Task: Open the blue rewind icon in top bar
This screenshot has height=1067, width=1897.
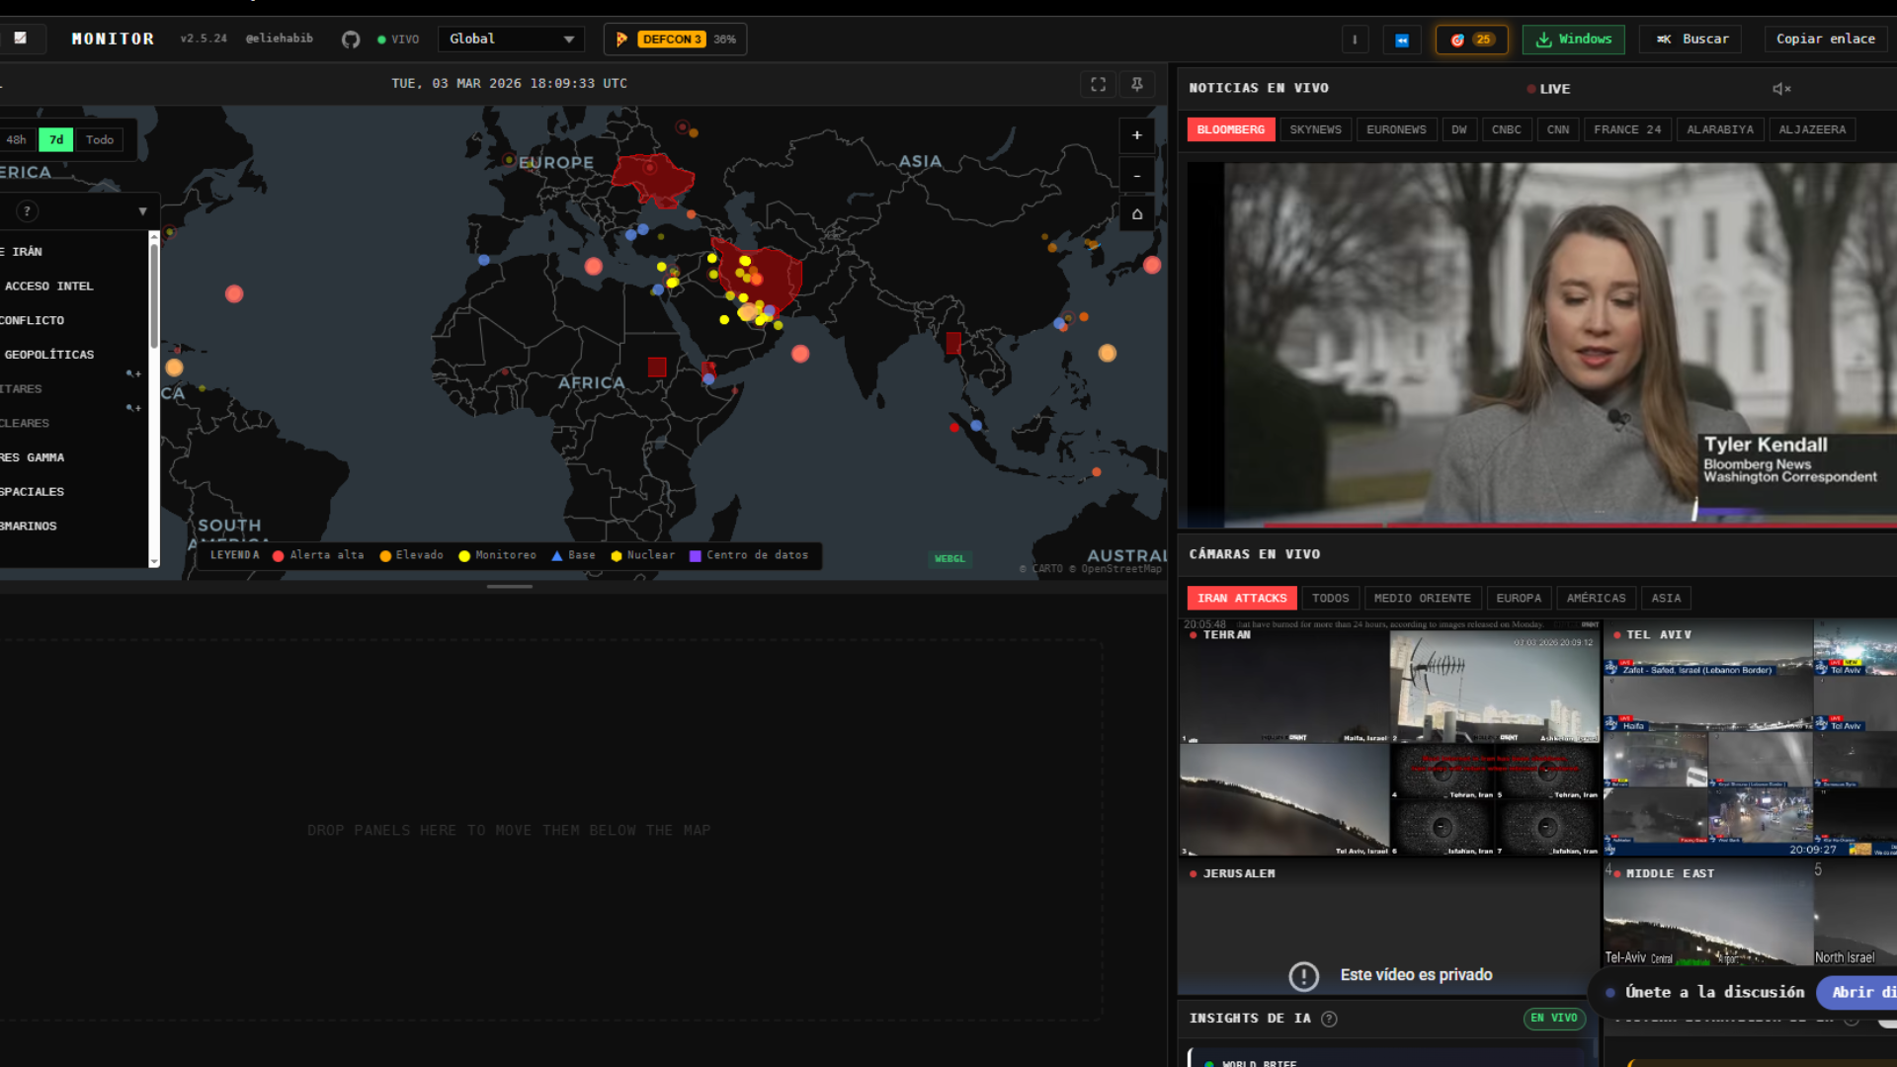Action: (1402, 39)
